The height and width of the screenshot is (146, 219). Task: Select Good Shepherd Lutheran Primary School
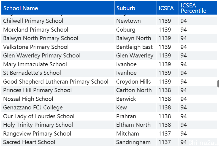click(x=56, y=82)
